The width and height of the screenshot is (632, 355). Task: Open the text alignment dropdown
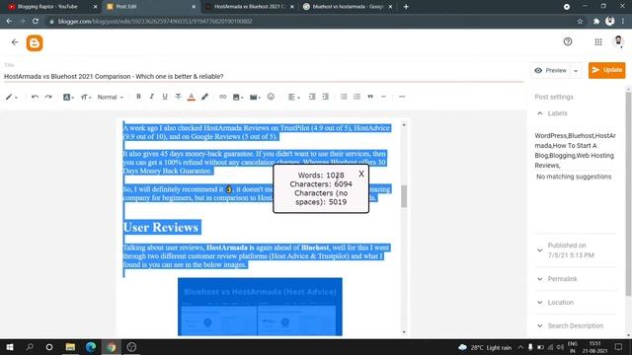tap(294, 97)
